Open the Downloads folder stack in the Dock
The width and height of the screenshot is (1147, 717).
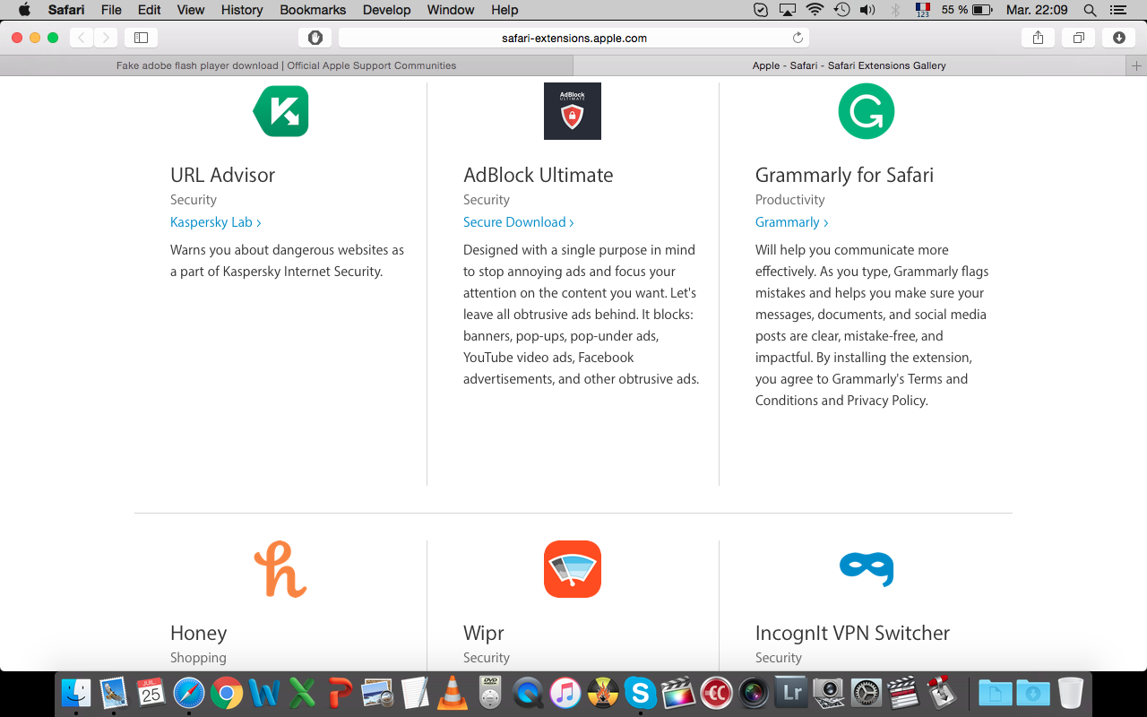[x=1033, y=693]
